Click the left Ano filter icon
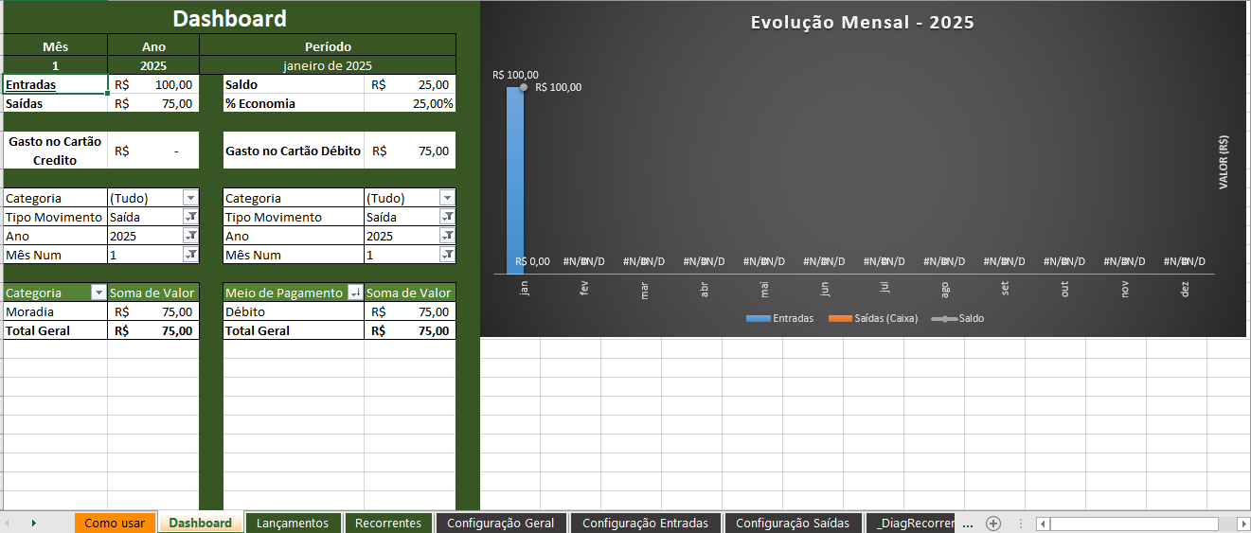1251x533 pixels. pos(190,236)
